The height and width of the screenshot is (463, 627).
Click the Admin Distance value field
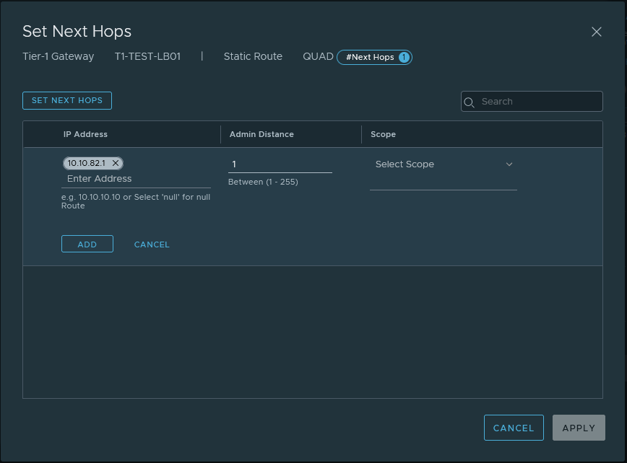(x=280, y=164)
